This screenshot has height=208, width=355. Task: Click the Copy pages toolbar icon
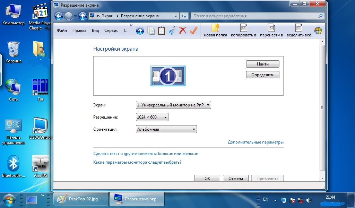[x=151, y=31]
